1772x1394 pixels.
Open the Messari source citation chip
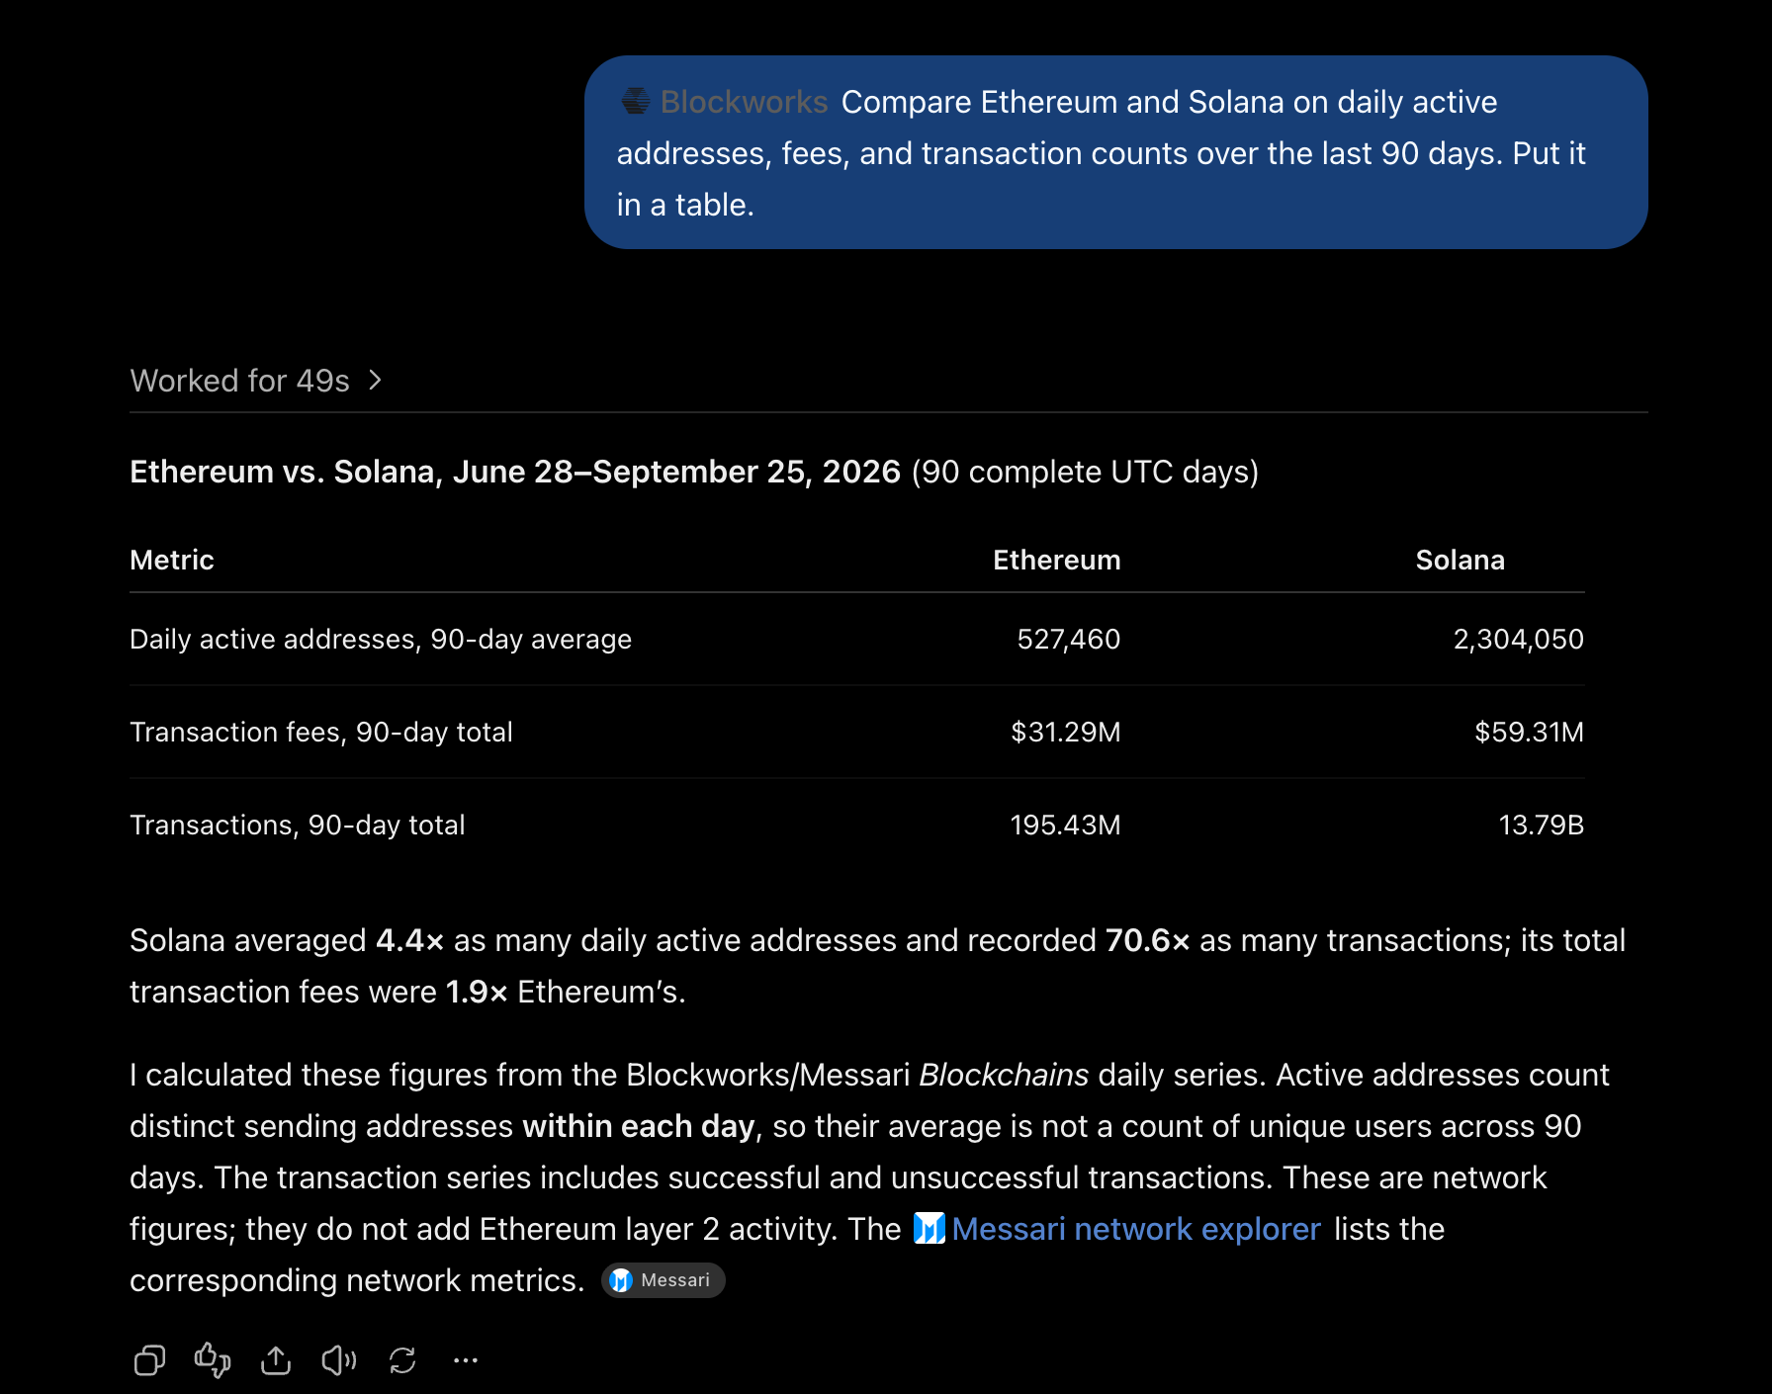pyautogui.click(x=664, y=1280)
